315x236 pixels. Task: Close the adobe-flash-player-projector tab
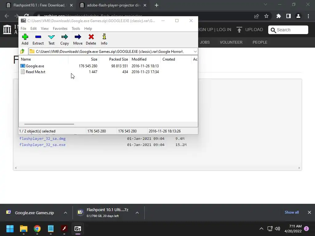(x=145, y=6)
